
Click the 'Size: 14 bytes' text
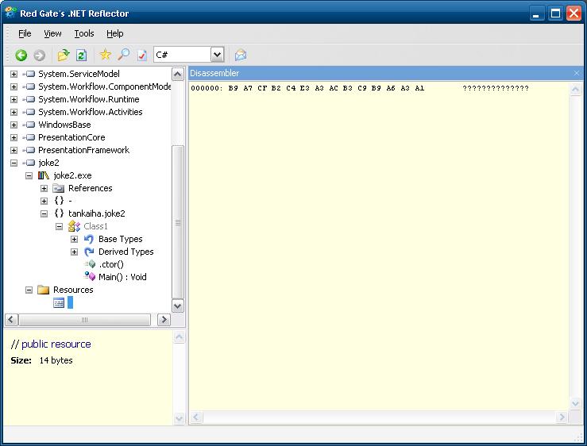coord(41,361)
